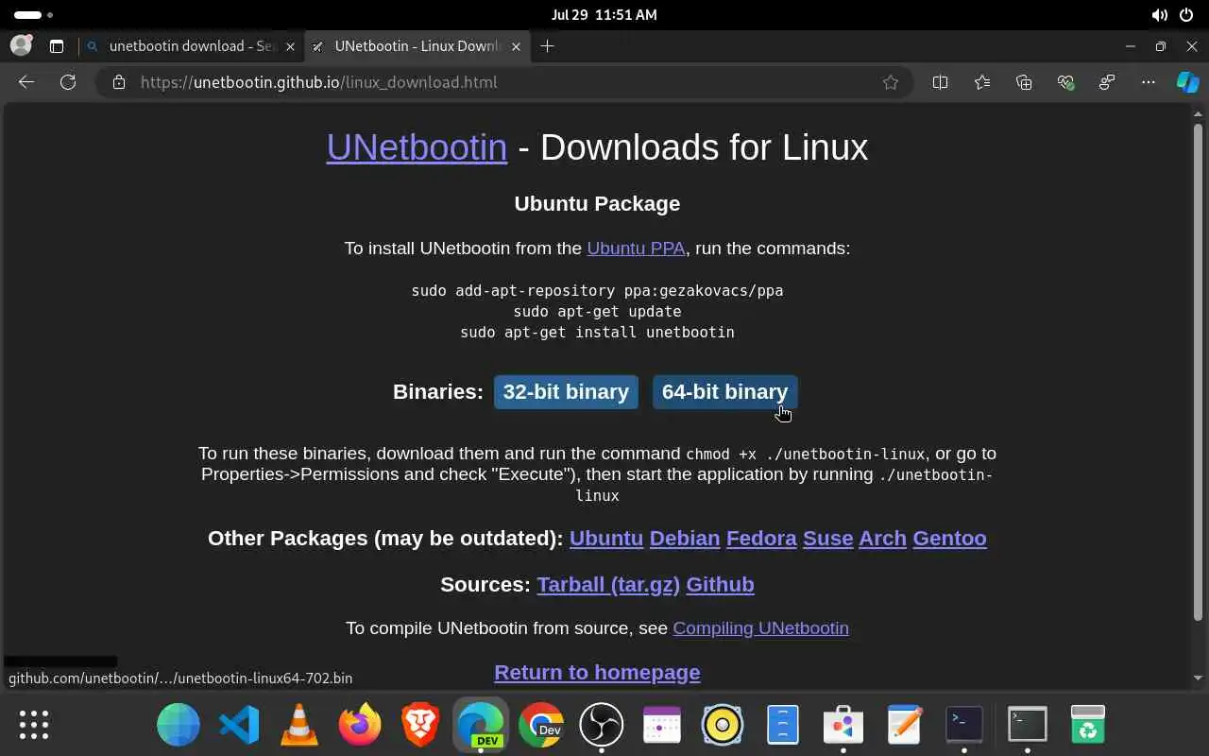
Task: Open Collections panel
Action: coord(1024,82)
